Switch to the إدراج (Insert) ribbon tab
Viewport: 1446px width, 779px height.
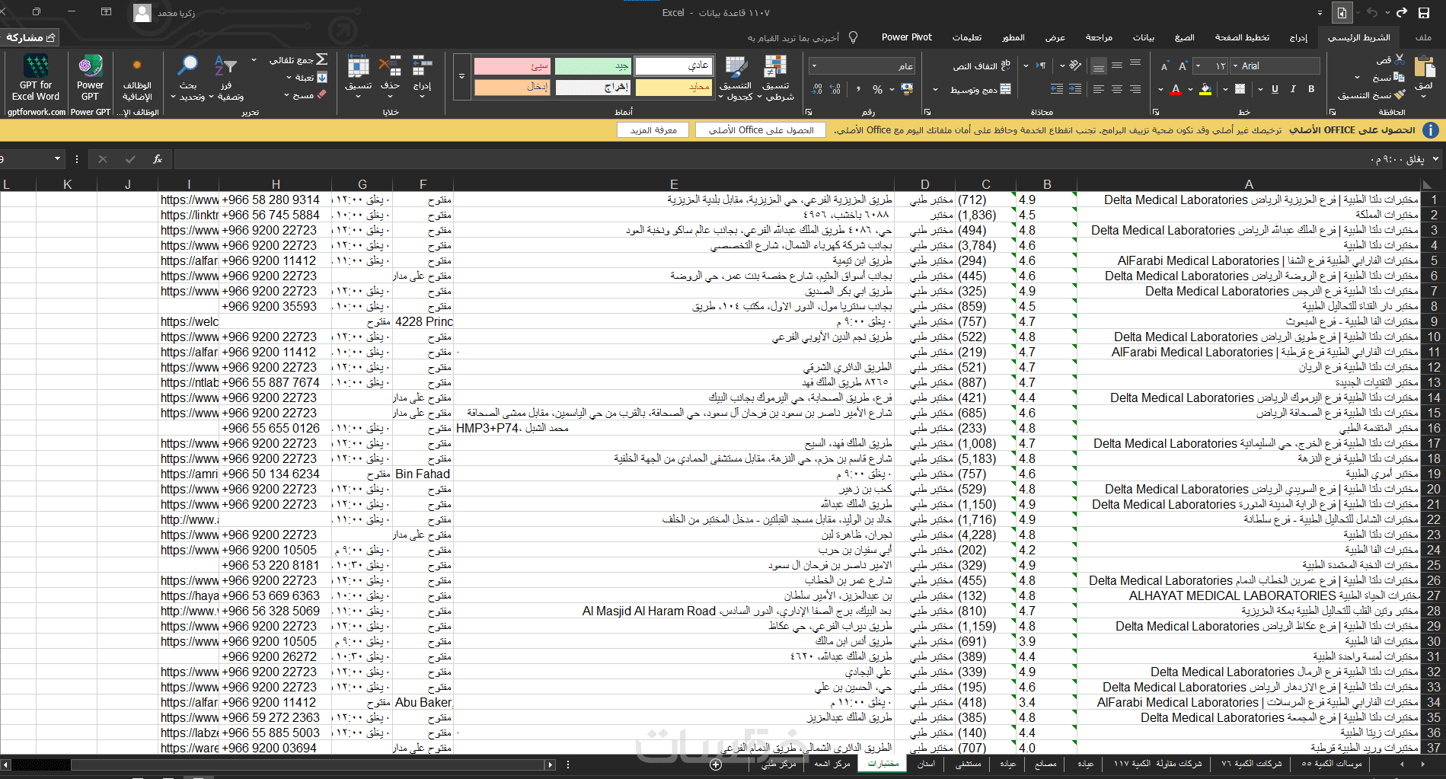[1298, 37]
